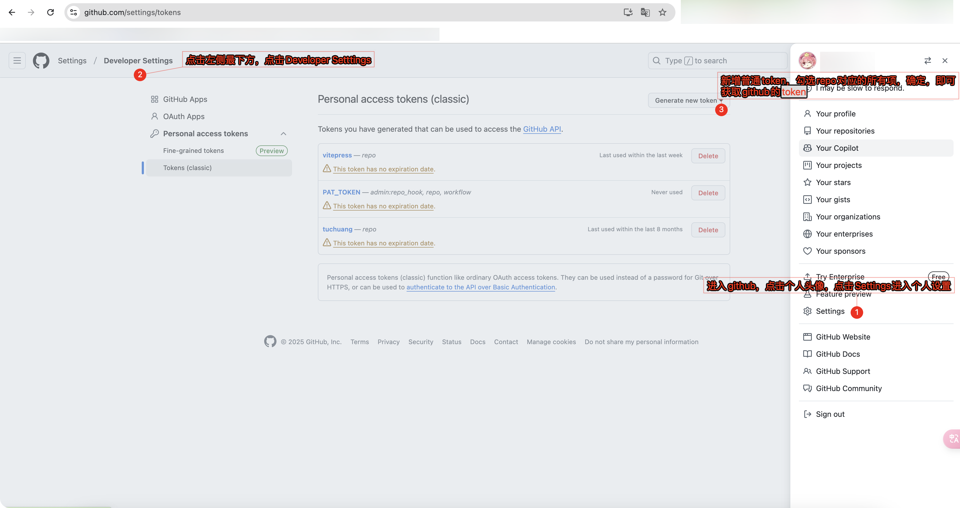Click the GitHub Community comments icon
Screen dimensions: 960x508
point(807,388)
